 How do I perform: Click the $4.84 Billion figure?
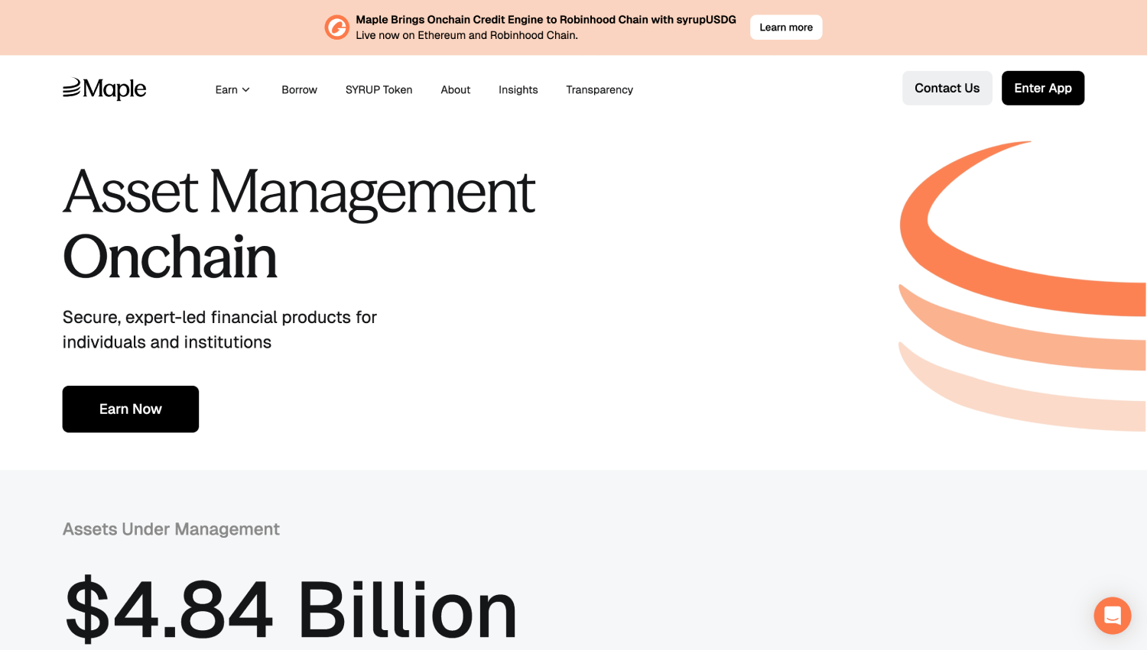click(x=291, y=609)
